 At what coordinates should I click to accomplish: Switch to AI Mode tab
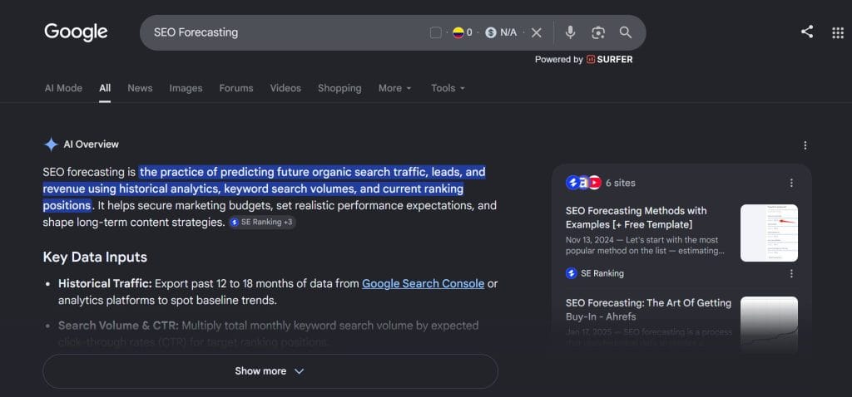tap(63, 88)
